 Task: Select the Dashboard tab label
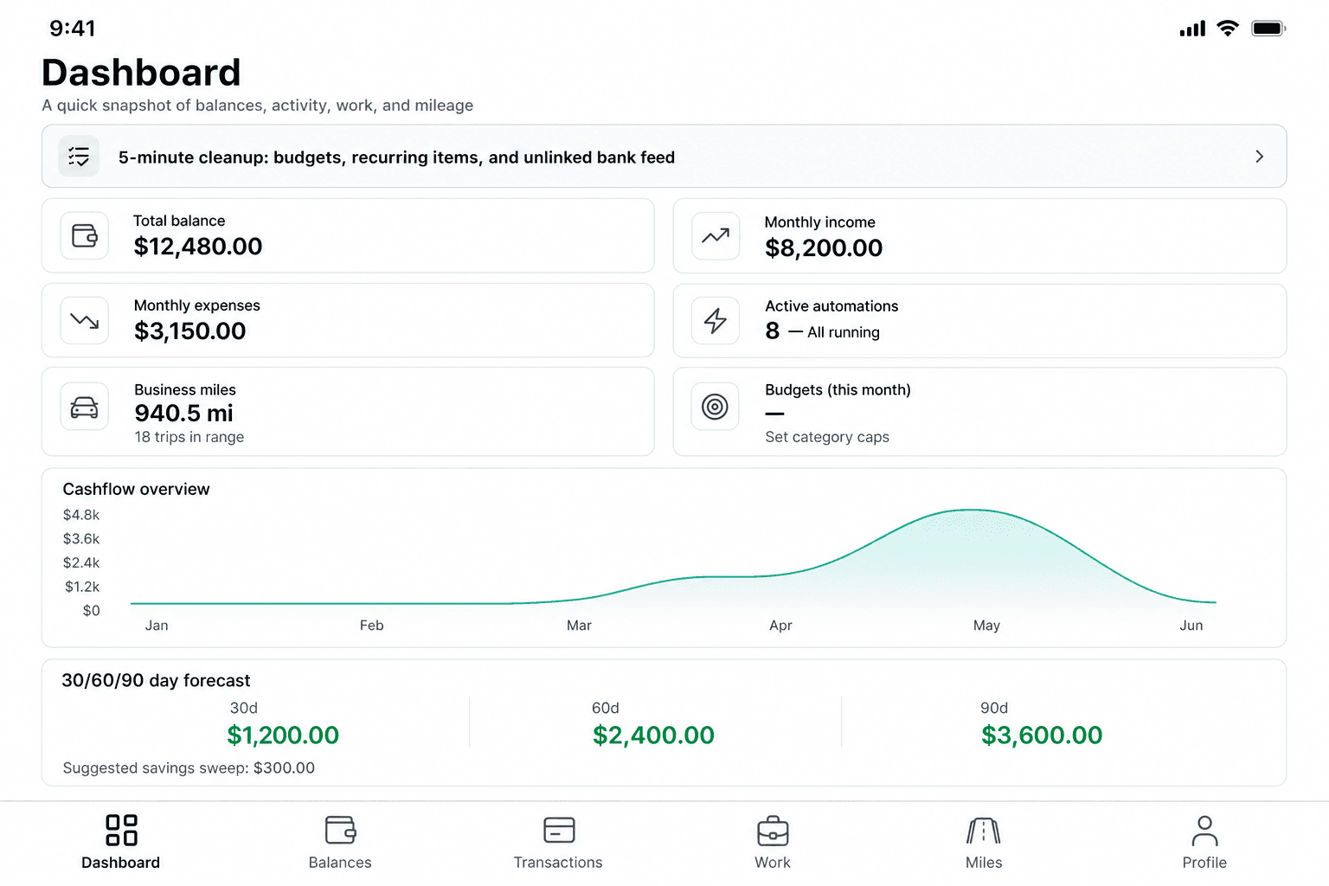click(x=121, y=863)
